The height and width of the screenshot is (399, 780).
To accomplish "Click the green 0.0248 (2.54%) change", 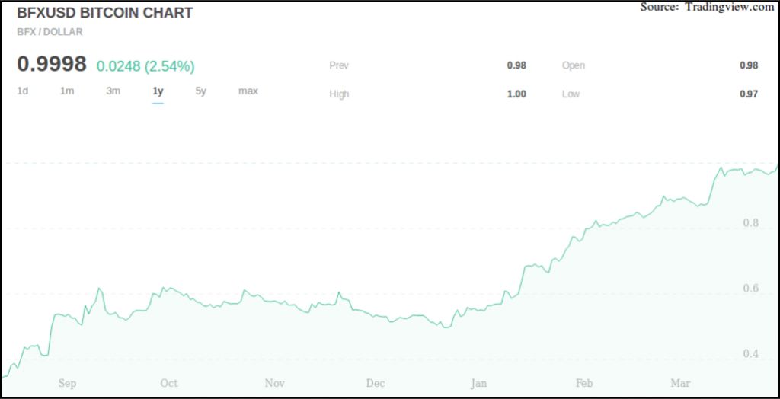I will (145, 66).
